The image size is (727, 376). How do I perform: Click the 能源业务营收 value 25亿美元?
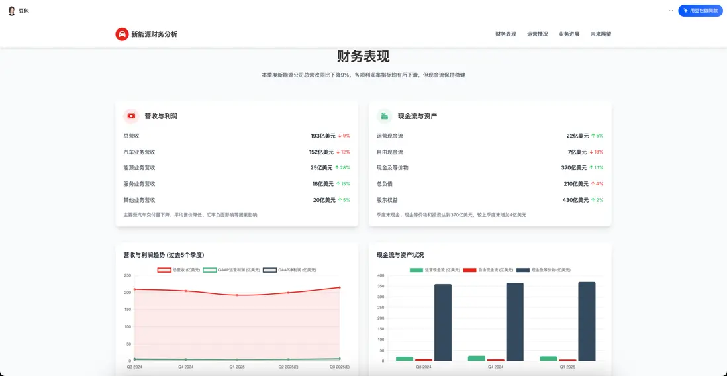321,168
